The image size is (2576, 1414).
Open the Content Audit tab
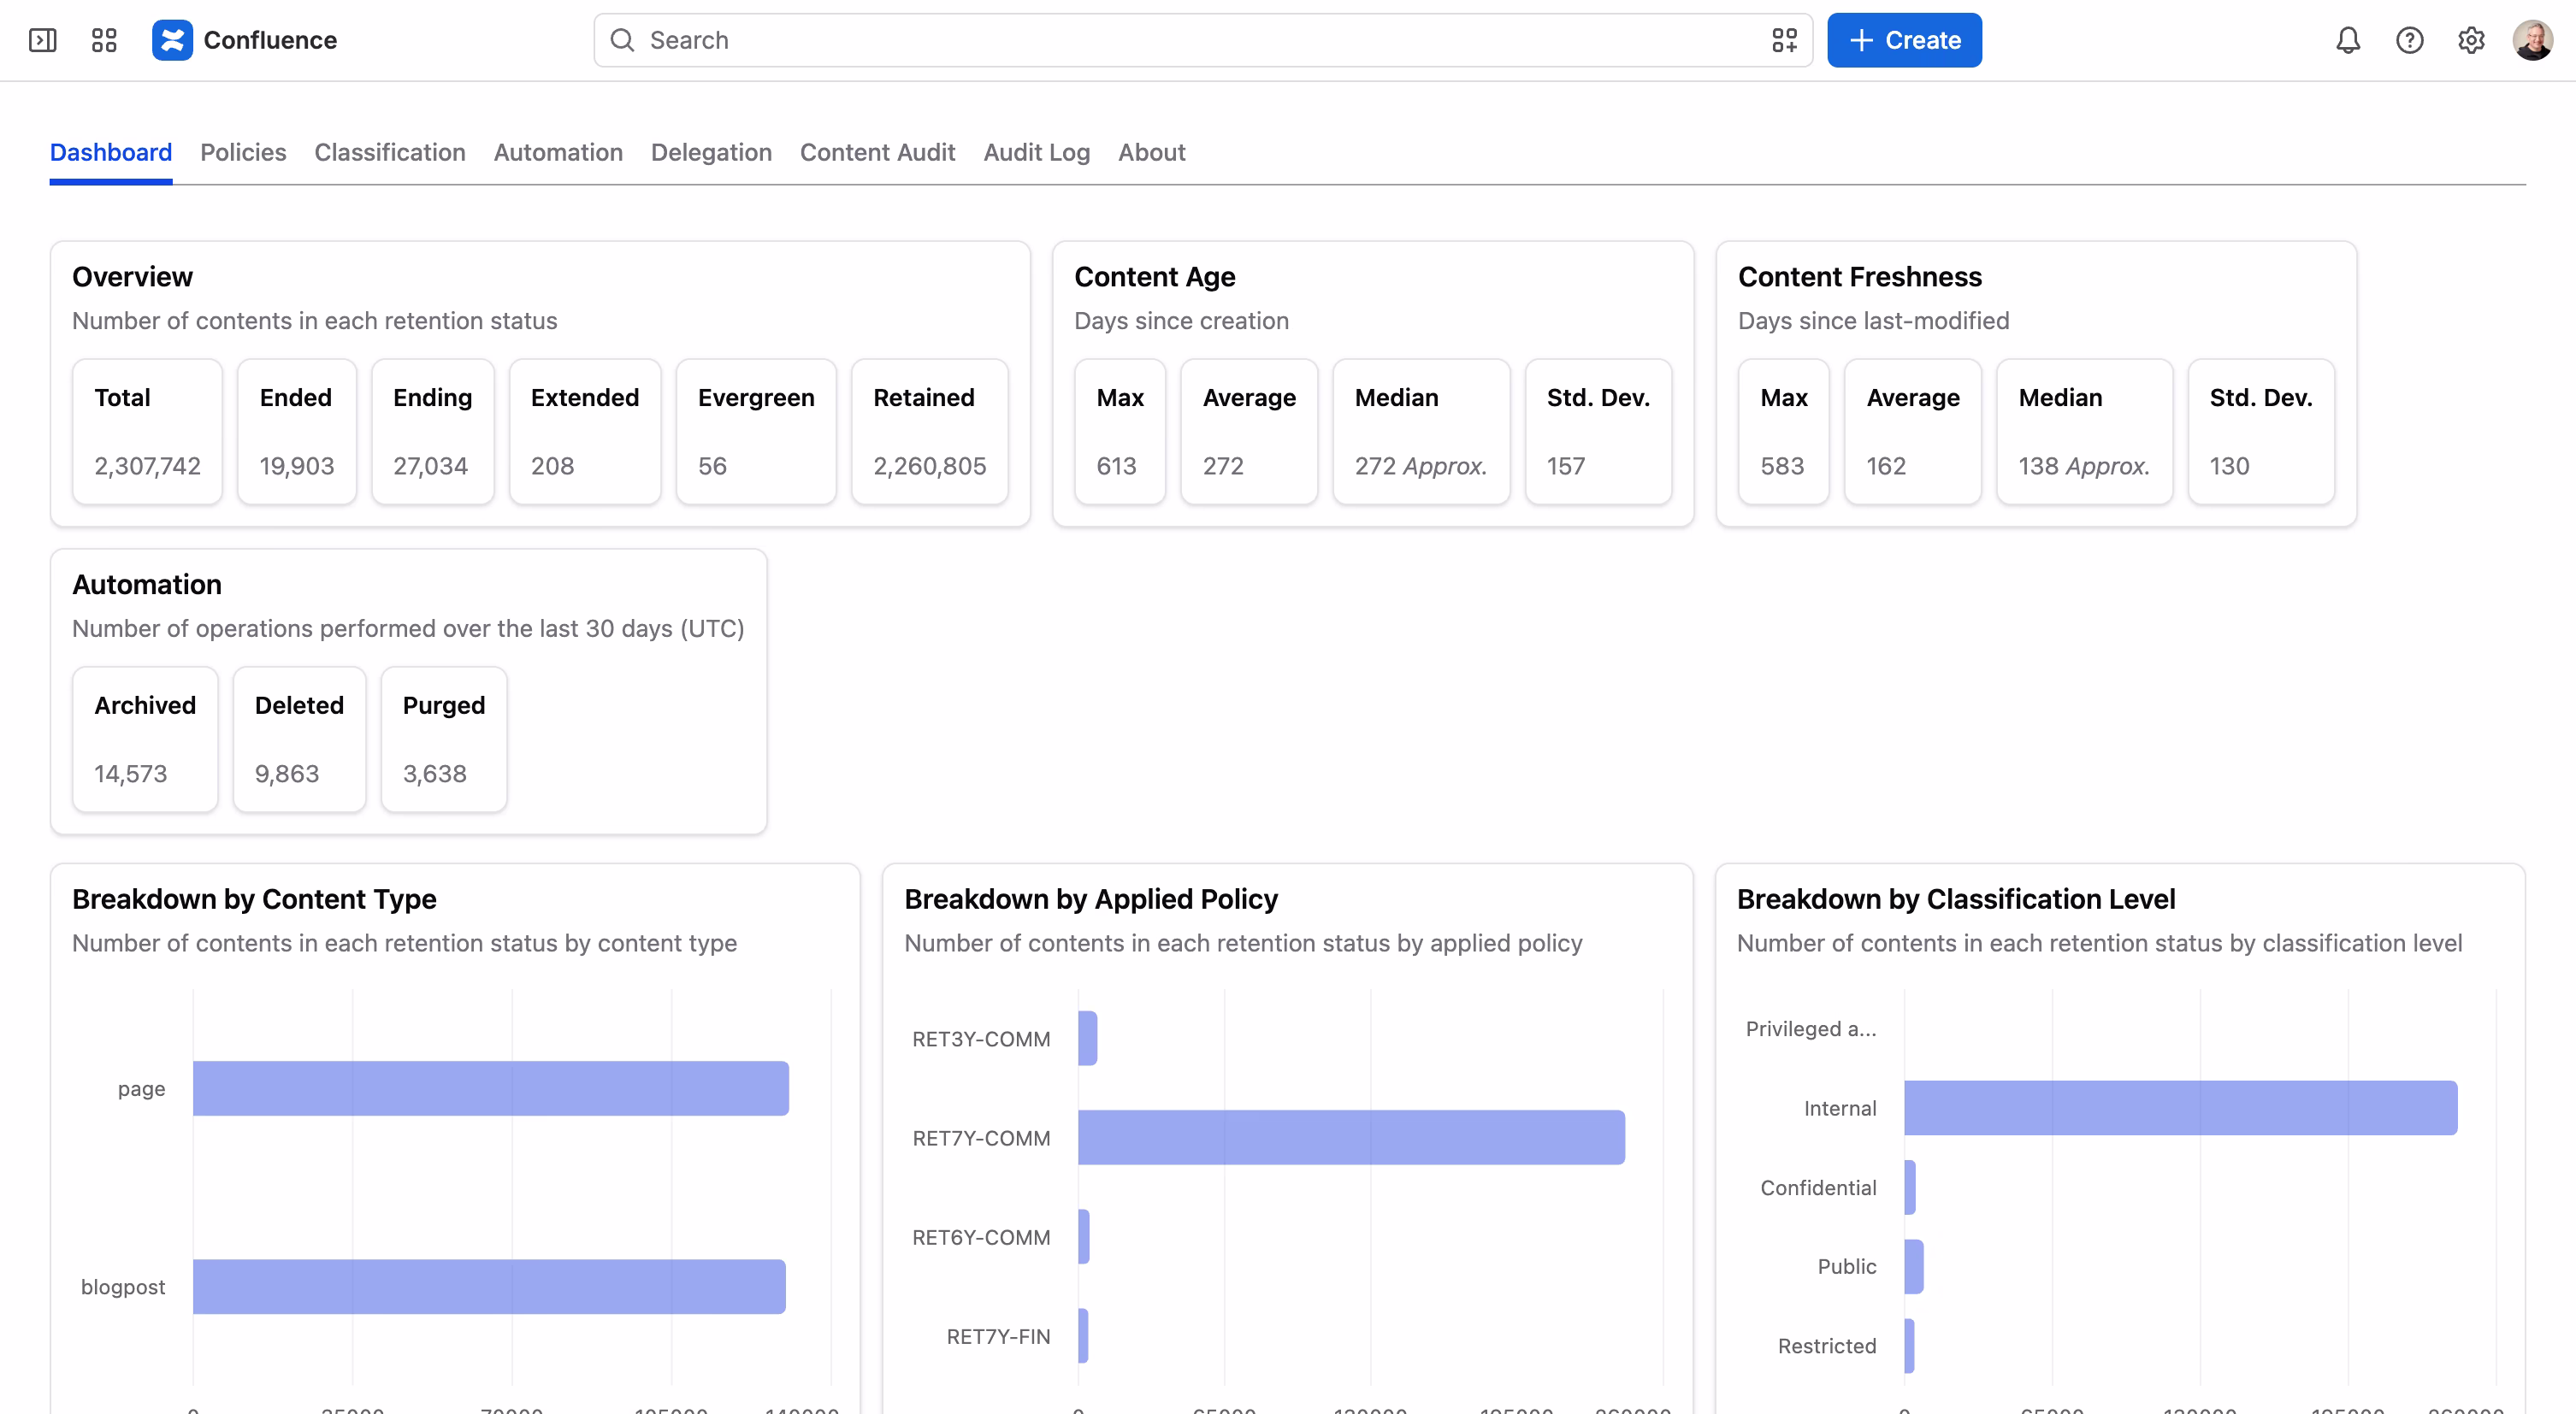point(877,153)
